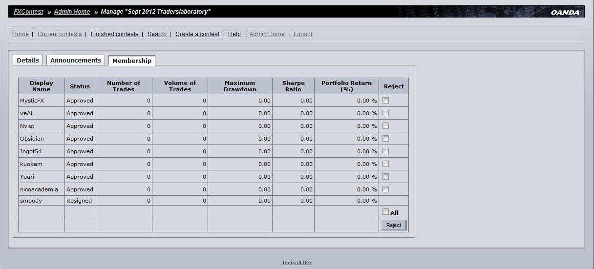Open the Search link
Screen dimensions: 594x269
point(157,34)
